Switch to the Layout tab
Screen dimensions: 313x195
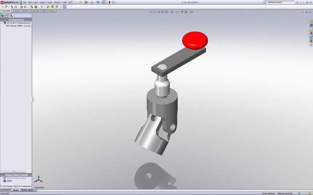tap(16, 11)
